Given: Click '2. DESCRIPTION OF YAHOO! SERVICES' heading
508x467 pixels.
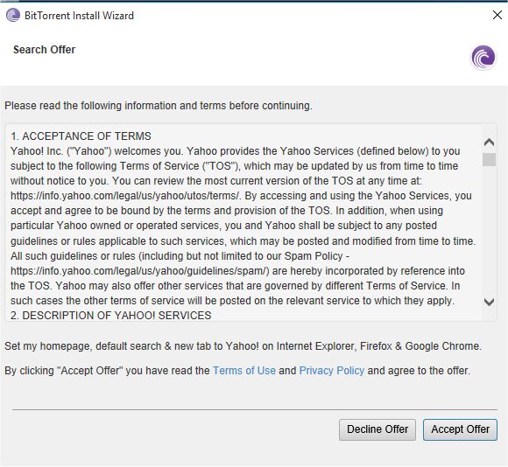Looking at the screenshot, I should click(111, 316).
